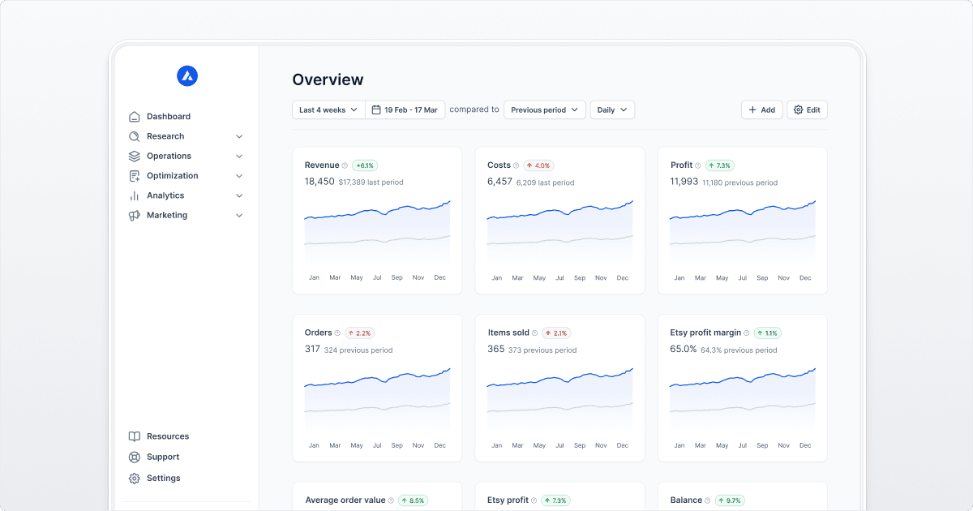Click the Overview page heading
The image size is (973, 511).
(x=328, y=79)
